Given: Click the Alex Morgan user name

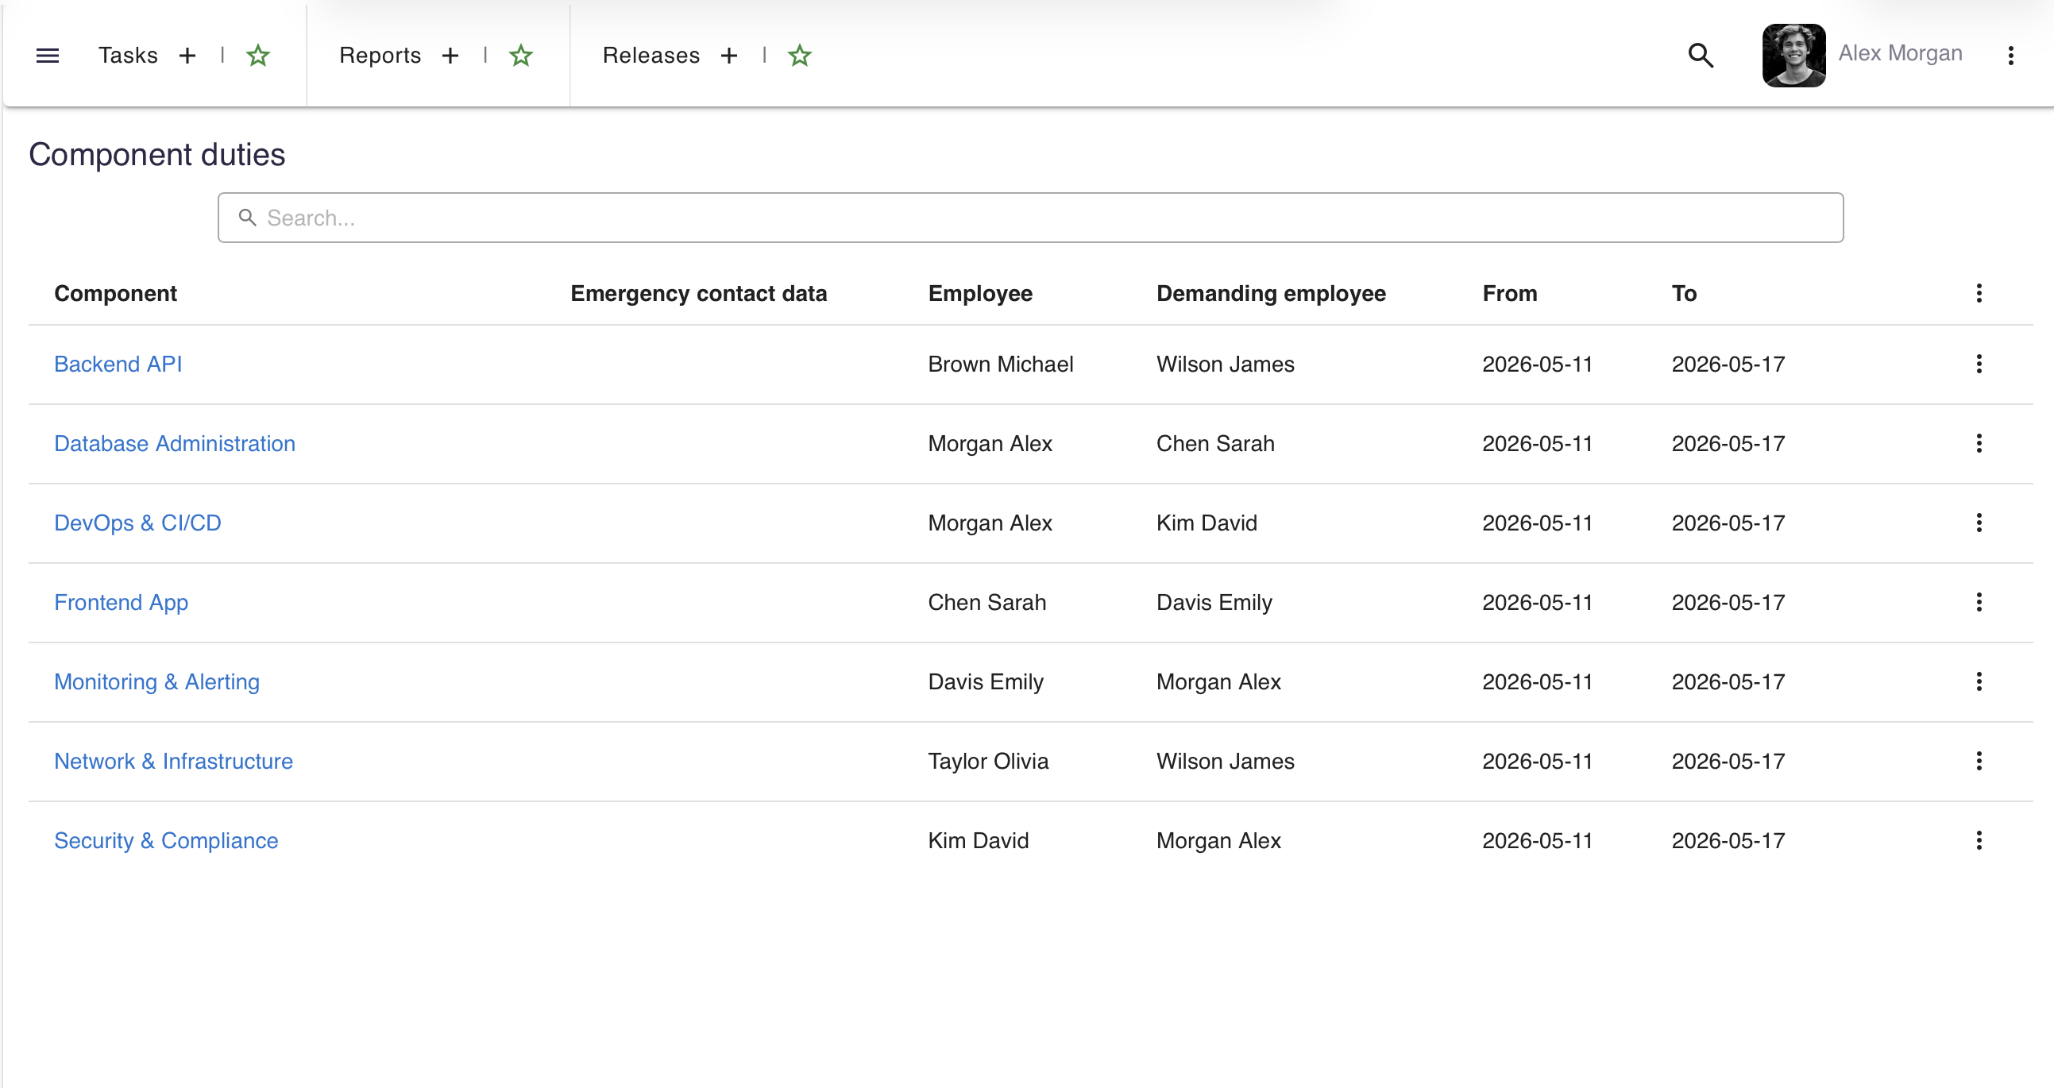Looking at the screenshot, I should (x=1900, y=52).
